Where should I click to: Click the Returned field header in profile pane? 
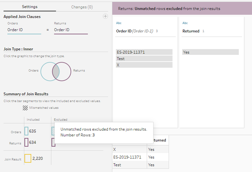tap(191, 31)
